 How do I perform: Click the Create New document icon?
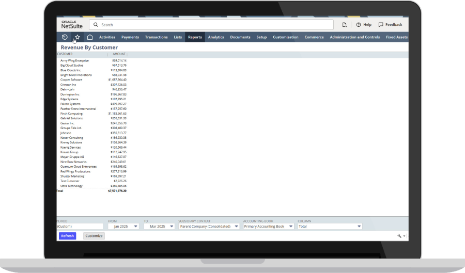(x=345, y=25)
